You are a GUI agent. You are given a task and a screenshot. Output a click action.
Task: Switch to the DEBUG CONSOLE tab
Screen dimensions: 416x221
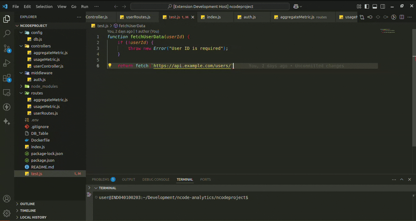[156, 180]
